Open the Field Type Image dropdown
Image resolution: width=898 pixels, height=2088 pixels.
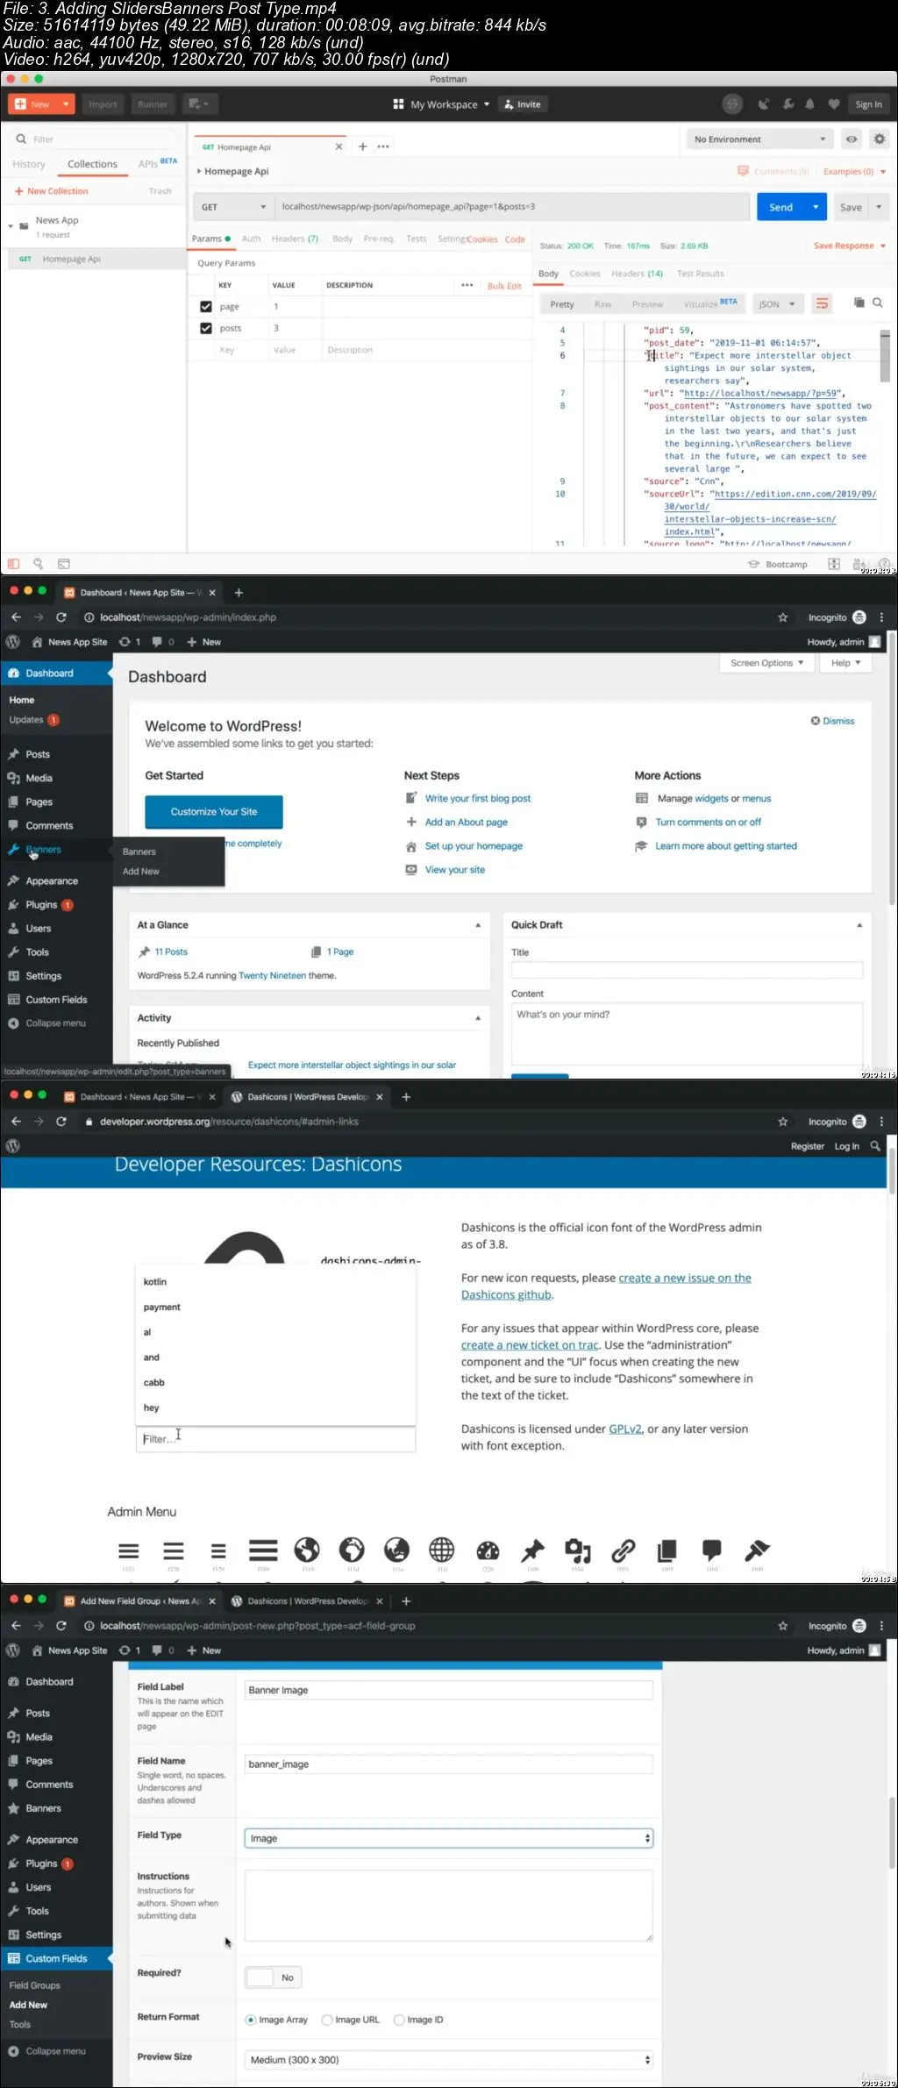[x=448, y=1838]
